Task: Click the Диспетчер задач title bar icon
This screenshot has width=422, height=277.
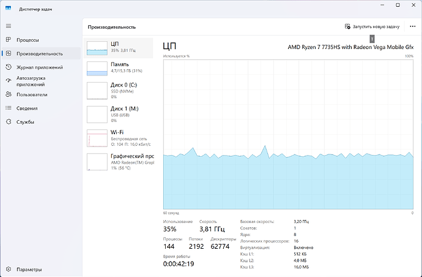Action: pyautogui.click(x=10, y=8)
